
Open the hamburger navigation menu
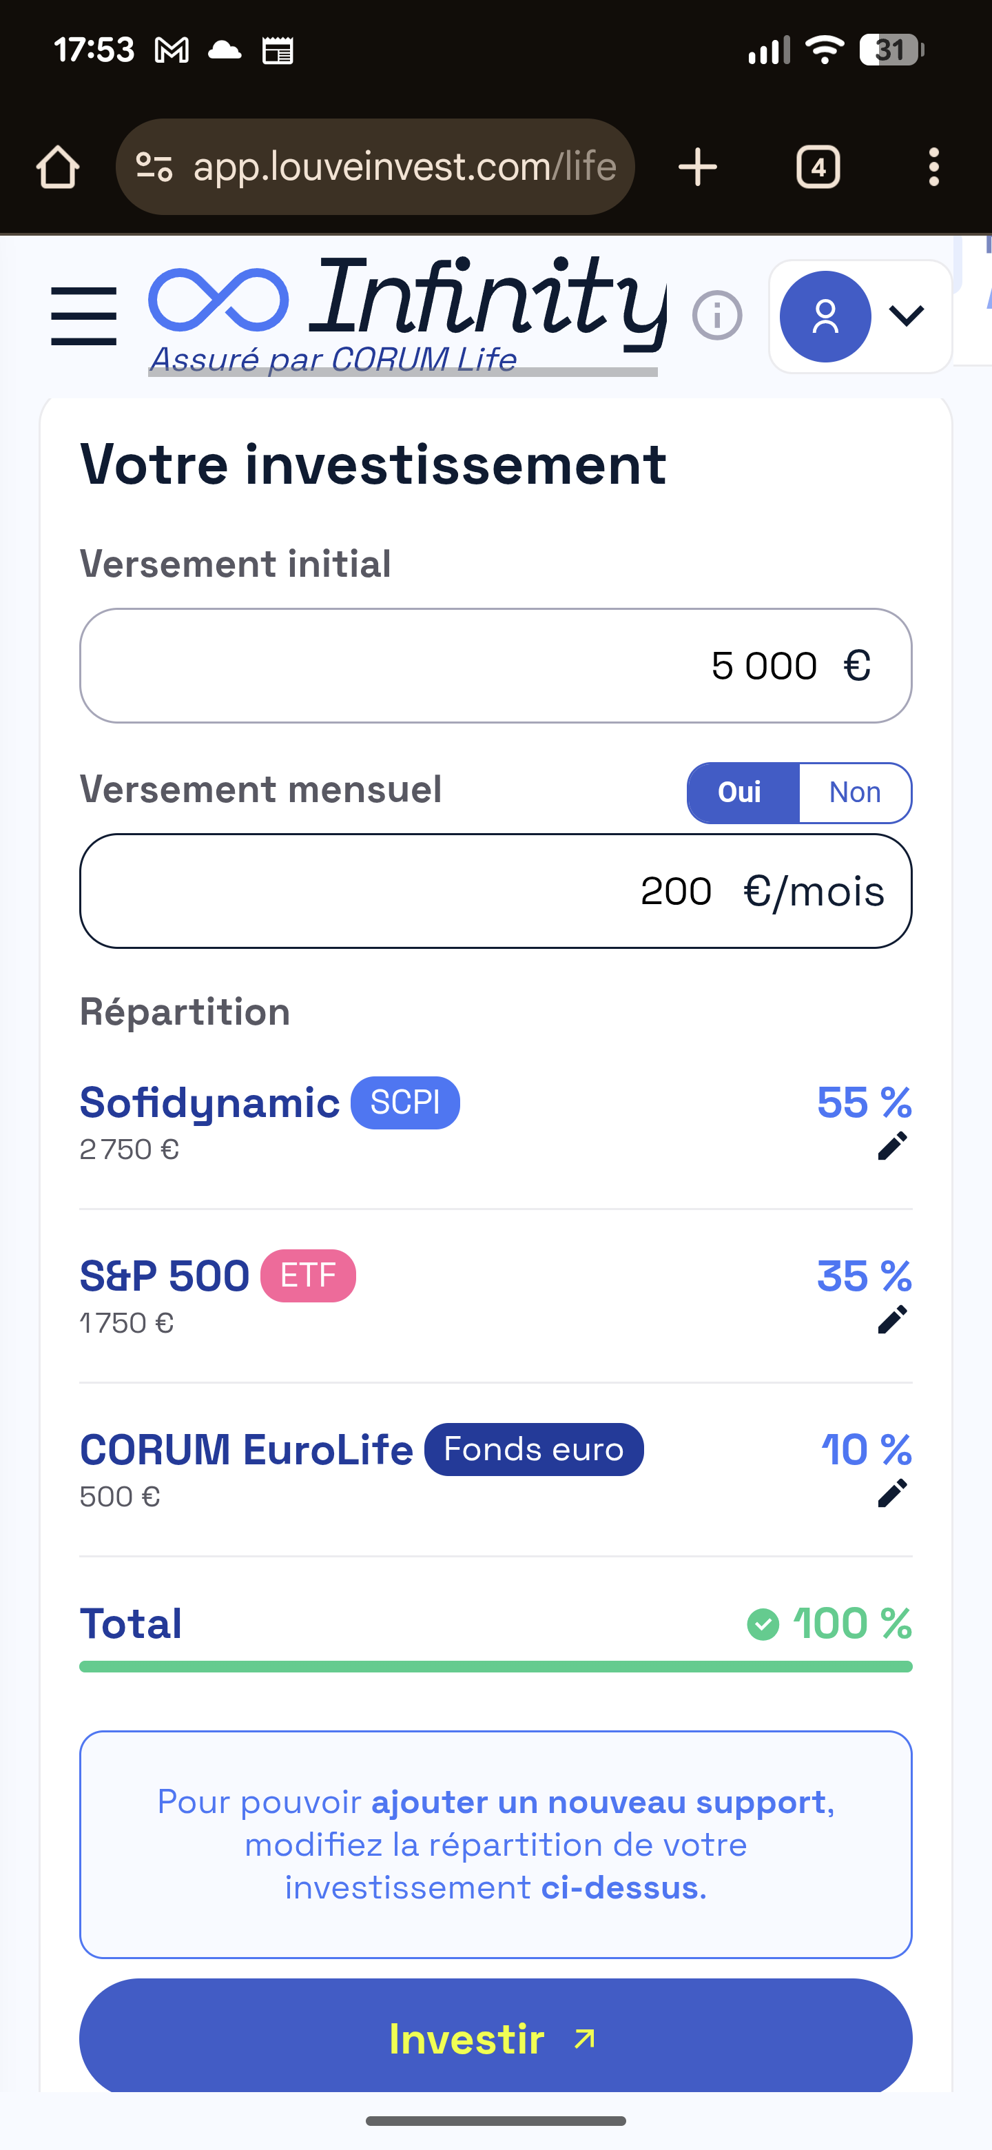pos(83,316)
